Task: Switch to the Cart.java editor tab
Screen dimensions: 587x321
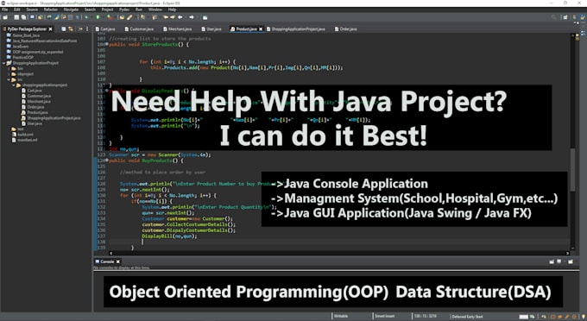Action: [105, 28]
